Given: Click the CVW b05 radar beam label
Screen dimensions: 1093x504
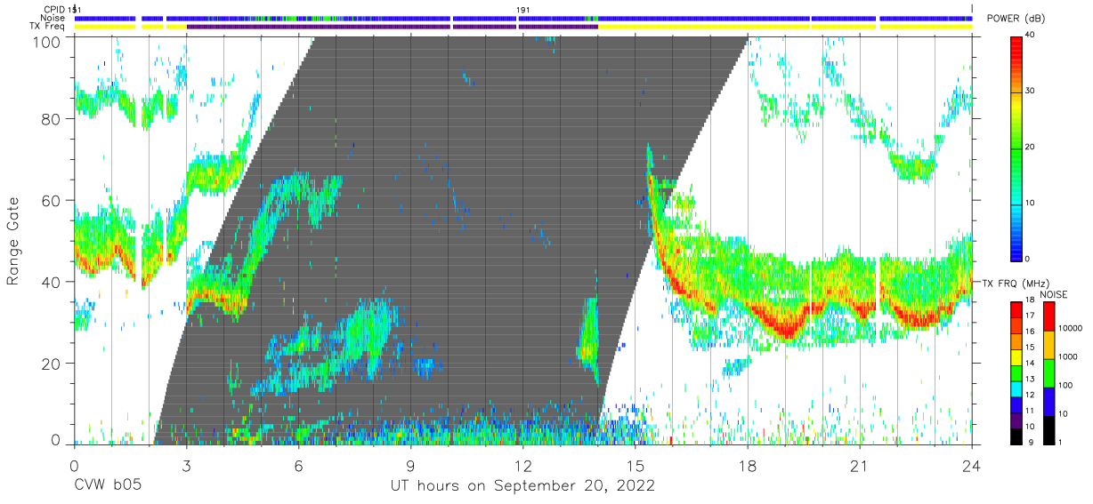Looking at the screenshot, I should pos(107,485).
